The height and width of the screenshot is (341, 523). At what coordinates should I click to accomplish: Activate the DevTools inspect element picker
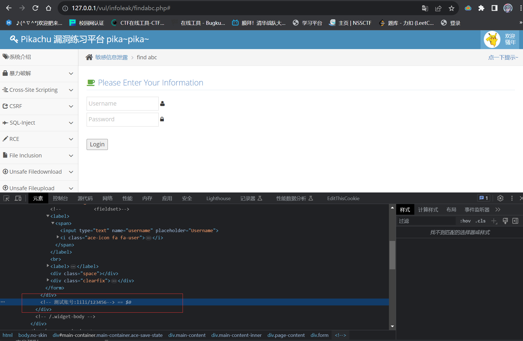[6, 198]
